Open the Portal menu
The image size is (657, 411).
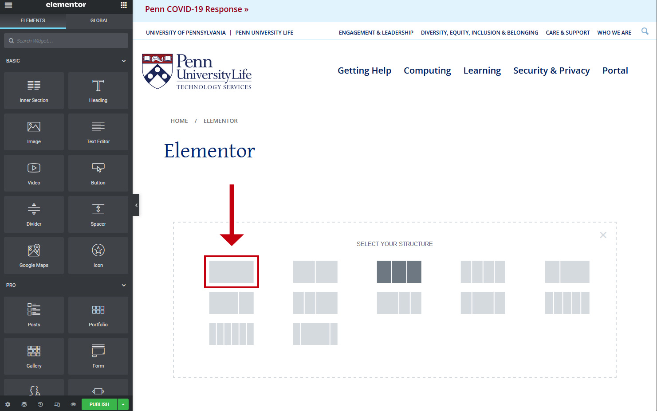615,70
